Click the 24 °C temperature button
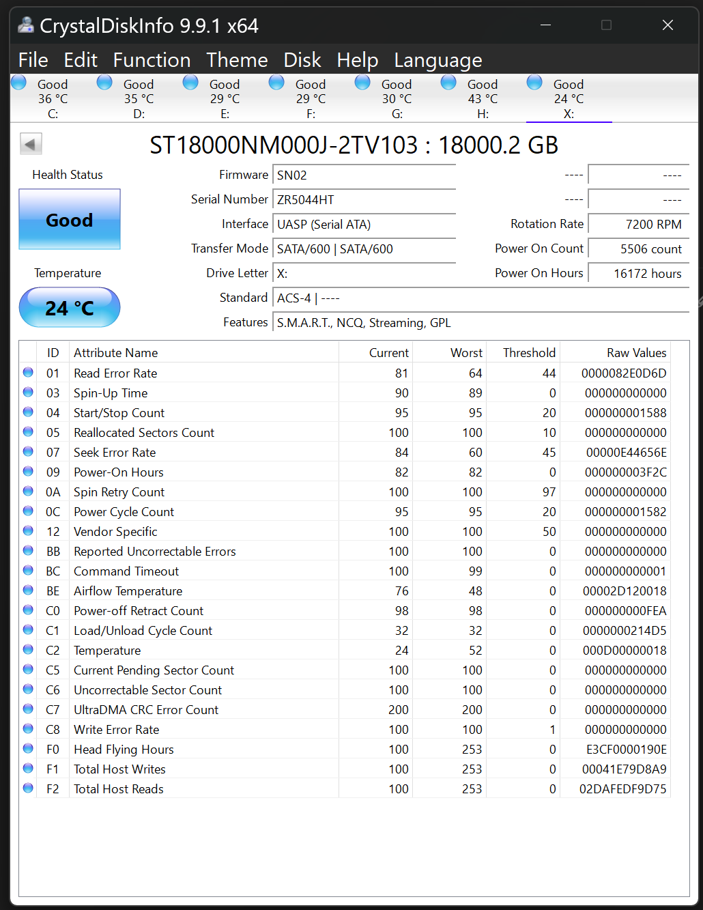Image resolution: width=703 pixels, height=910 pixels. [70, 308]
